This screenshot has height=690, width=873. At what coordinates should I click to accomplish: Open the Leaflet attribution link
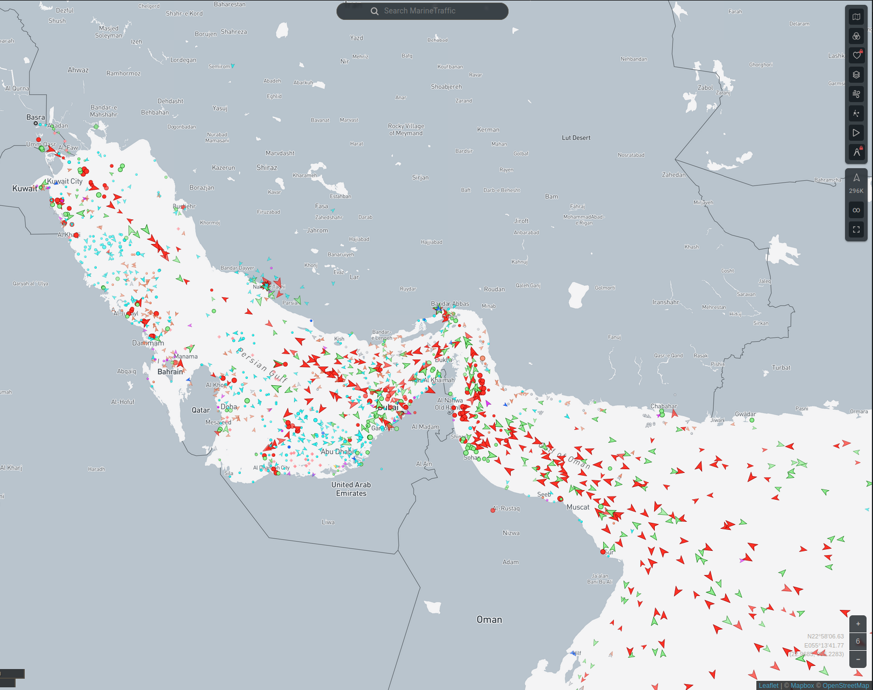[x=768, y=686]
